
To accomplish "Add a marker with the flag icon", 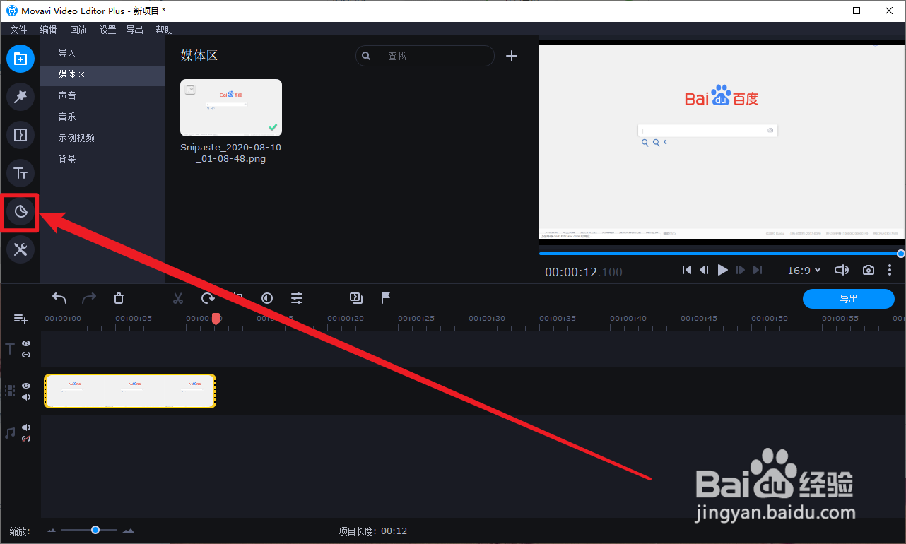I will click(x=386, y=298).
